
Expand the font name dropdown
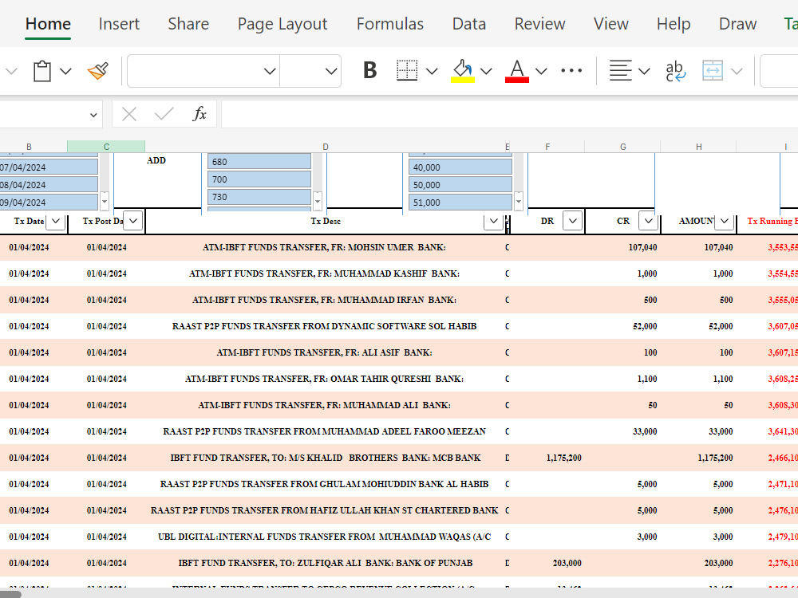point(270,71)
